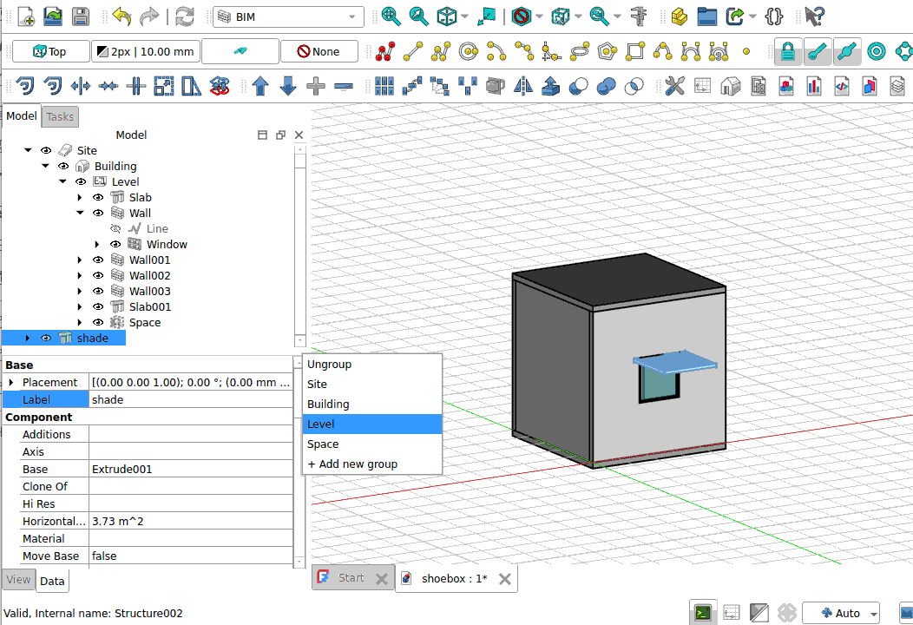Click the What's This help cursor icon
The height and width of the screenshot is (625, 913).
[x=813, y=16]
